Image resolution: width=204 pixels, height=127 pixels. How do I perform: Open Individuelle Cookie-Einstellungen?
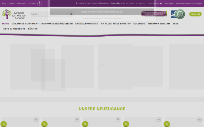tap(102, 12)
